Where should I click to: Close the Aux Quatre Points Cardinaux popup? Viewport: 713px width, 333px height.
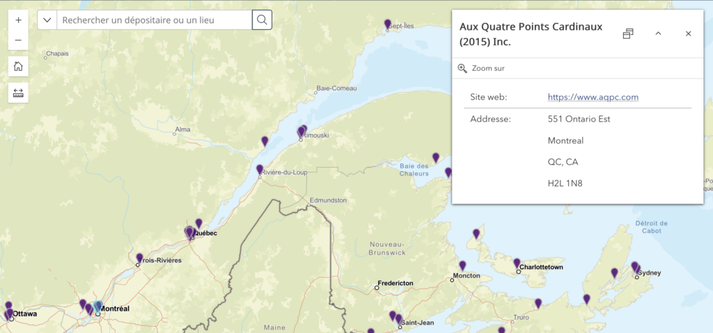coord(688,33)
